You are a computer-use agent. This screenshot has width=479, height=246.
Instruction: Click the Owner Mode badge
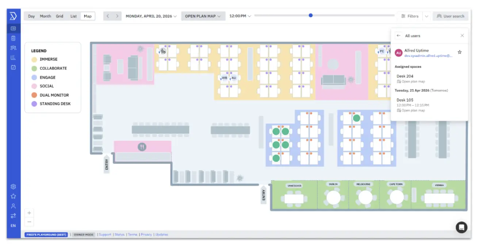[84, 235]
